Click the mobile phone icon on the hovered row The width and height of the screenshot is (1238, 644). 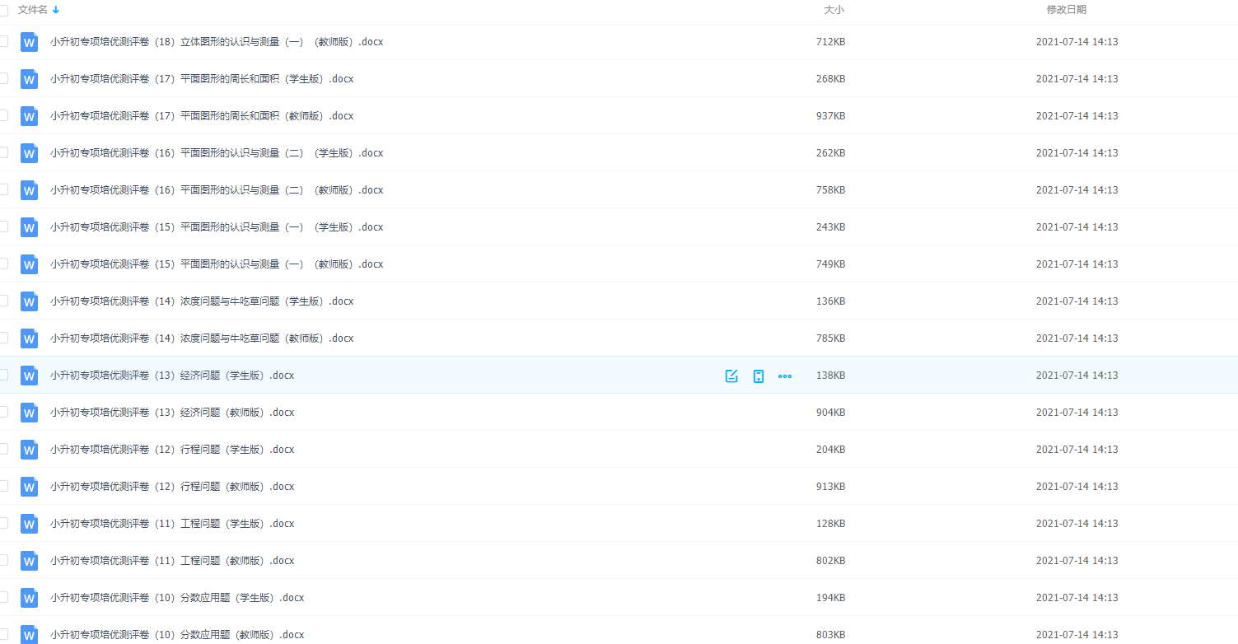[x=759, y=376]
